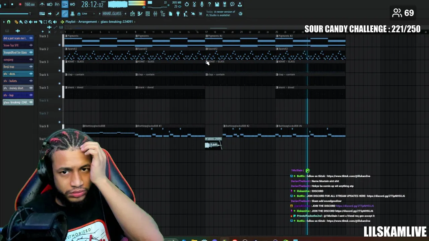The width and height of the screenshot is (429, 241).
Task: Select the Paint brush tool
Action: tap(21, 22)
